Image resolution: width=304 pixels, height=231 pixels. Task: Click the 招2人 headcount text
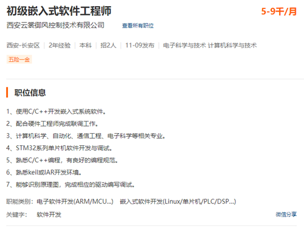tap(108, 45)
